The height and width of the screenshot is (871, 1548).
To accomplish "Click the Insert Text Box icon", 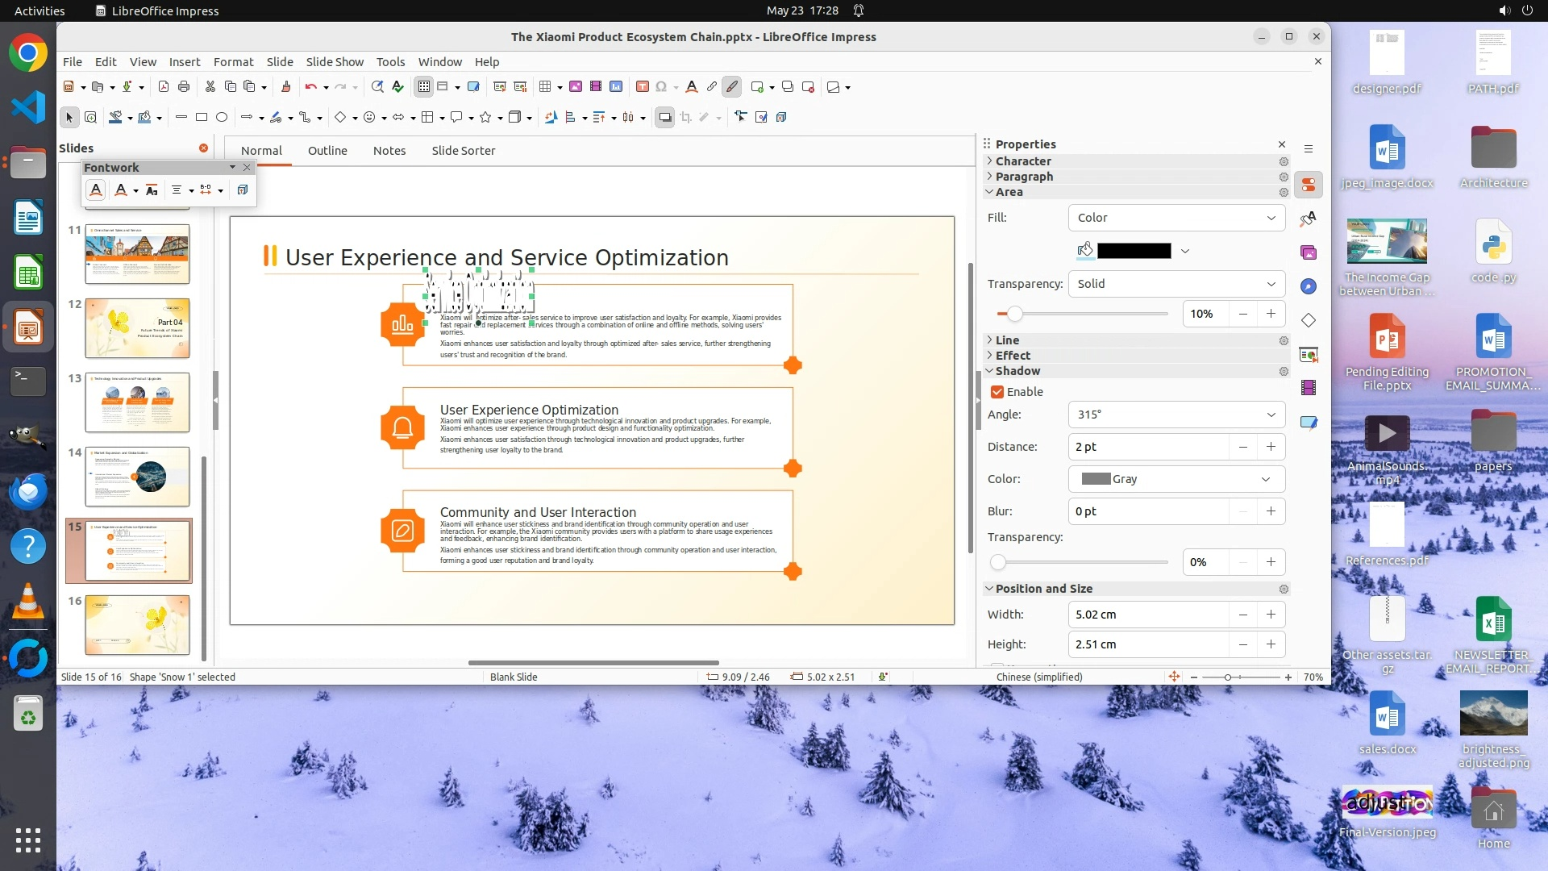I will (x=643, y=87).
